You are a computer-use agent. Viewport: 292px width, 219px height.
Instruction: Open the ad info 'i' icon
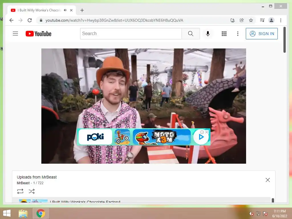(202, 132)
